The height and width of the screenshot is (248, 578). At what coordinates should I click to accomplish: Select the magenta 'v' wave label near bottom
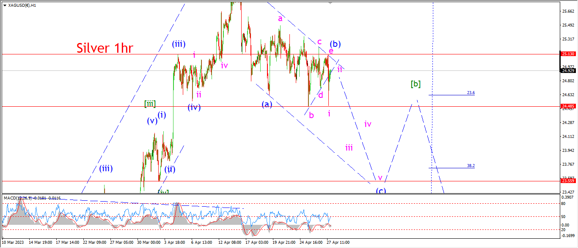coord(380,177)
